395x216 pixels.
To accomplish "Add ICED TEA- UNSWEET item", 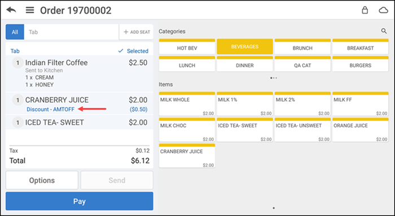I will (x=302, y=129).
